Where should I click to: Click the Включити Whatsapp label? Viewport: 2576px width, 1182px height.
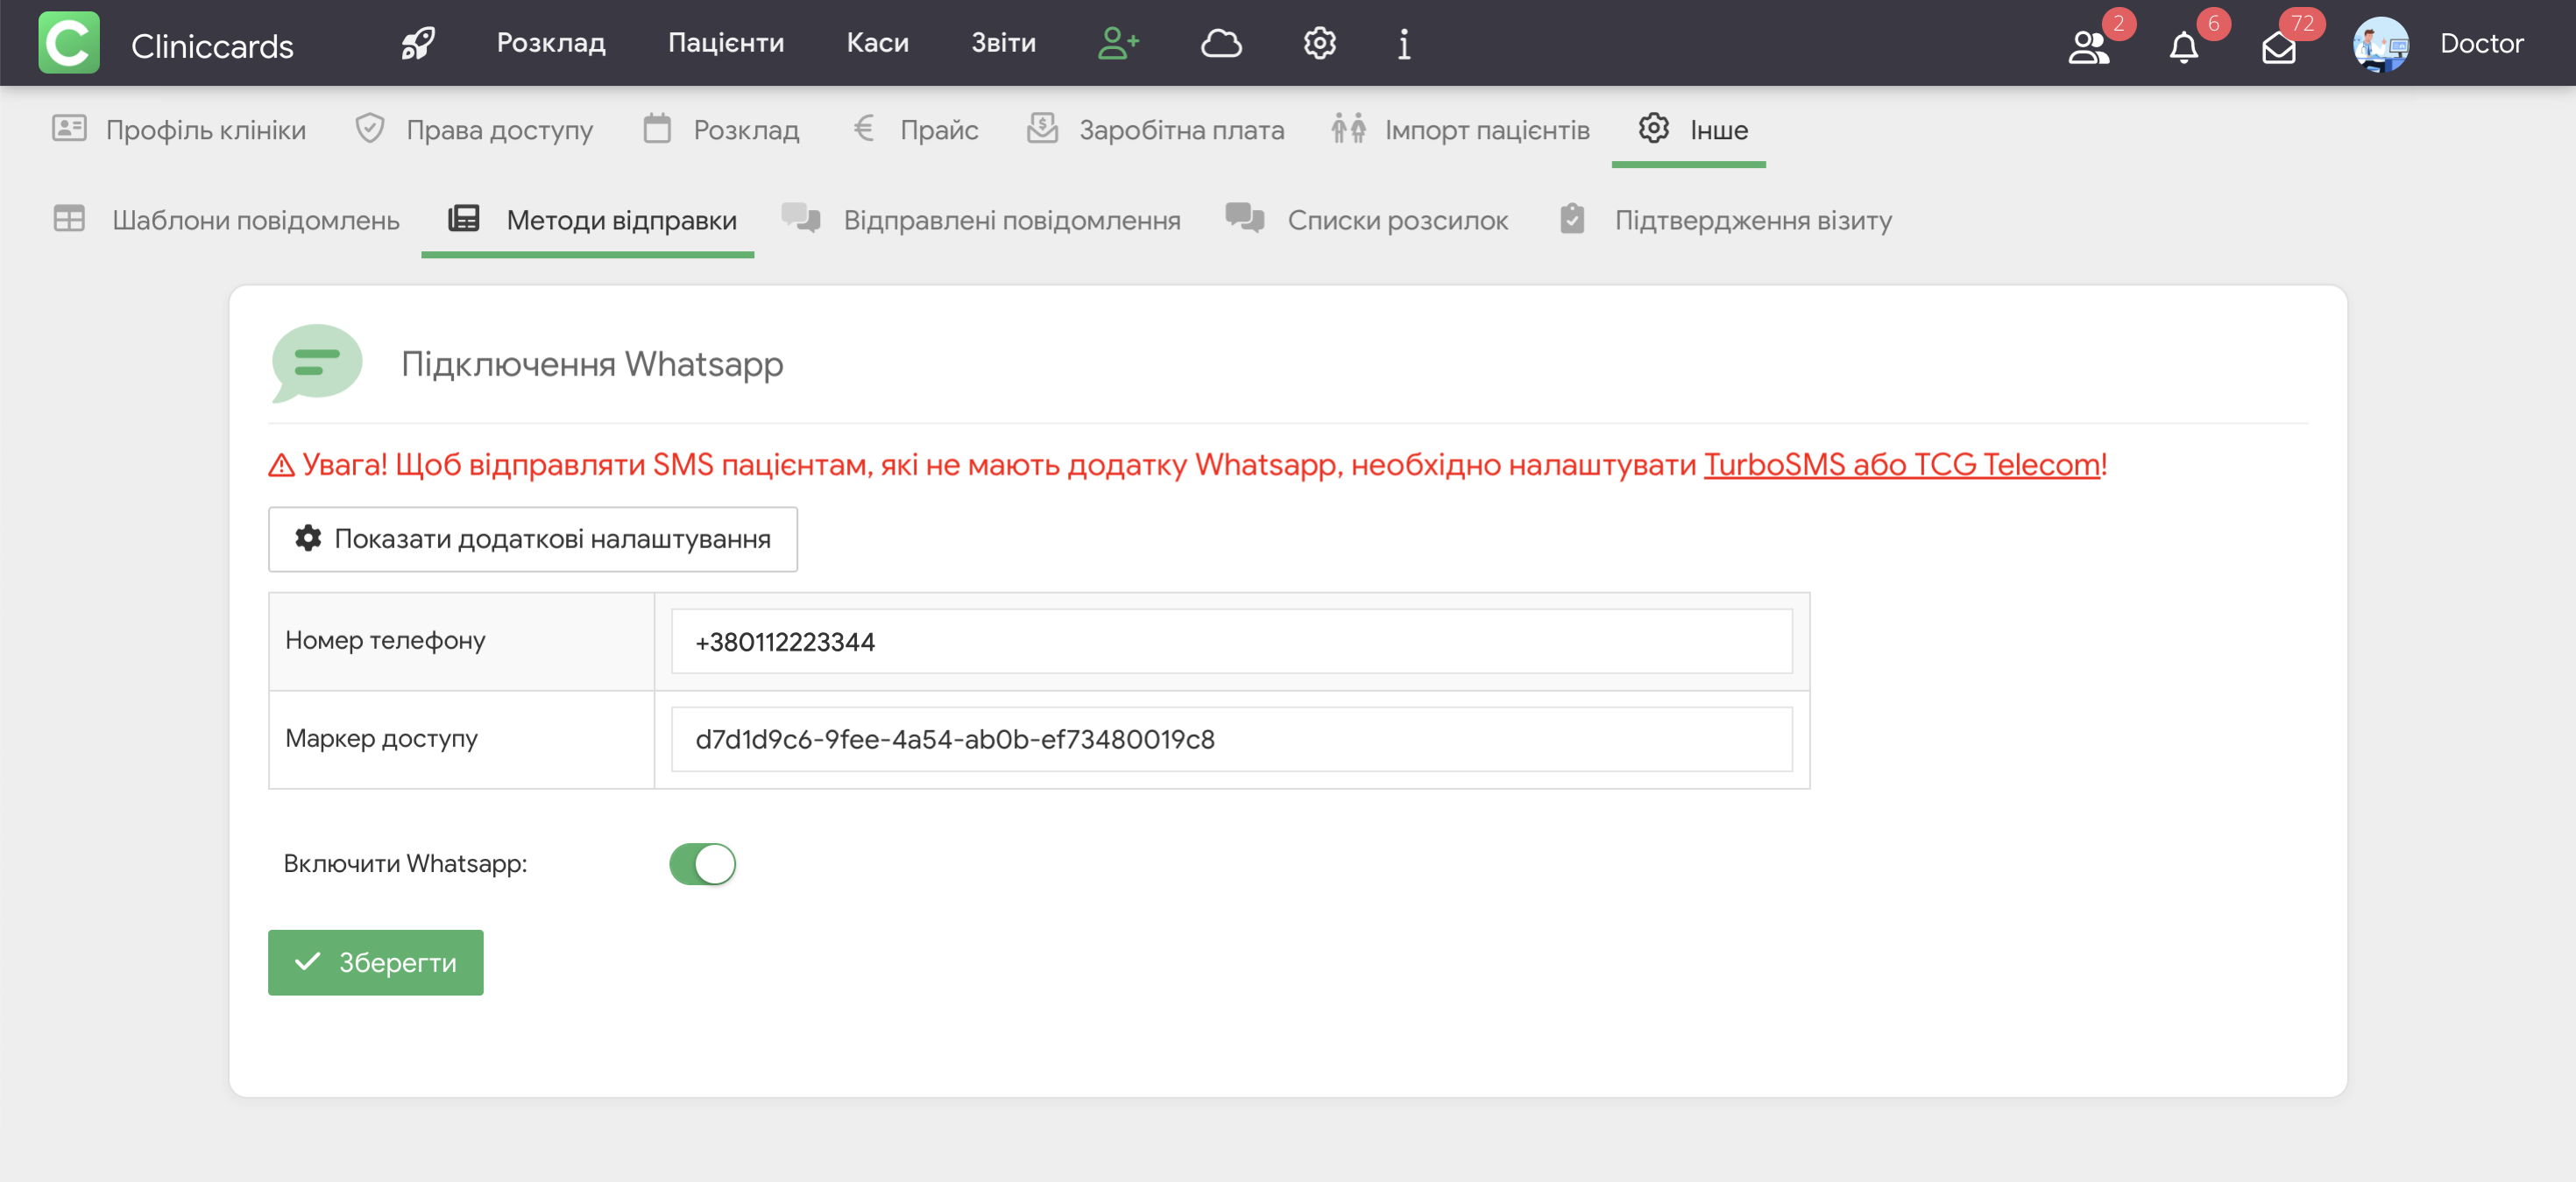[x=405, y=863]
